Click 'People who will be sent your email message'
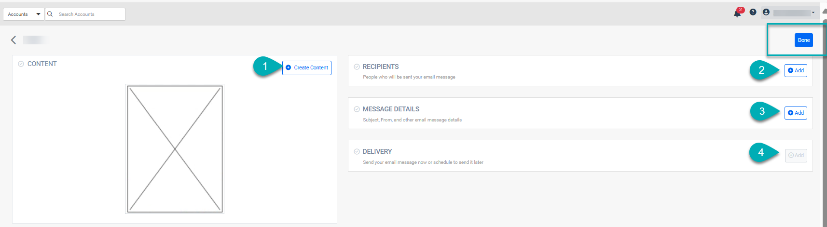Screen dimensions: 827x227 pyautogui.click(x=409, y=77)
